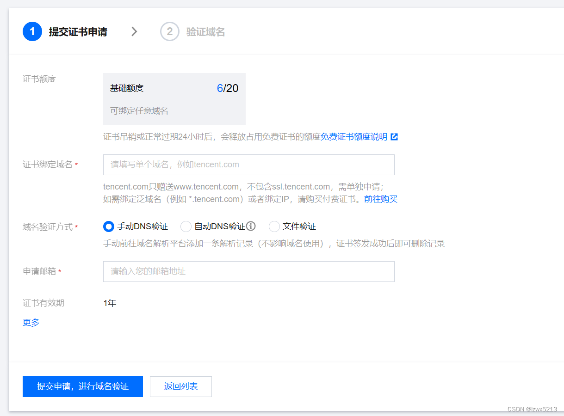Click the 可绑定任意域名 text
This screenshot has height=416, width=564.
139,111
